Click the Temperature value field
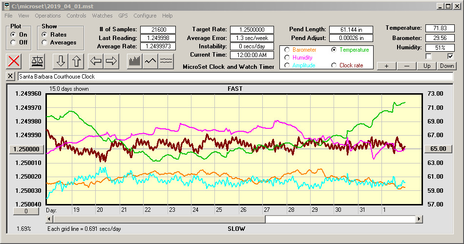This screenshot has height=244, width=464. click(x=440, y=28)
